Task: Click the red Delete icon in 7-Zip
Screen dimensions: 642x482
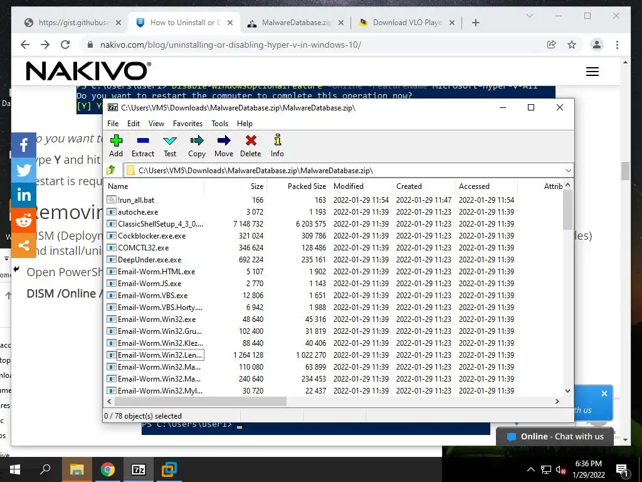Action: (251, 146)
